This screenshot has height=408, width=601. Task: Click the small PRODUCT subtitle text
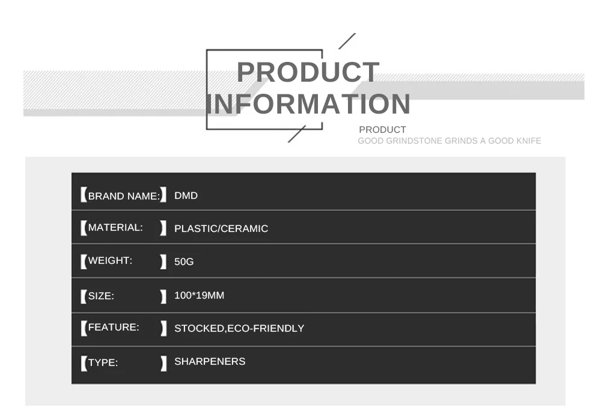tap(382, 130)
